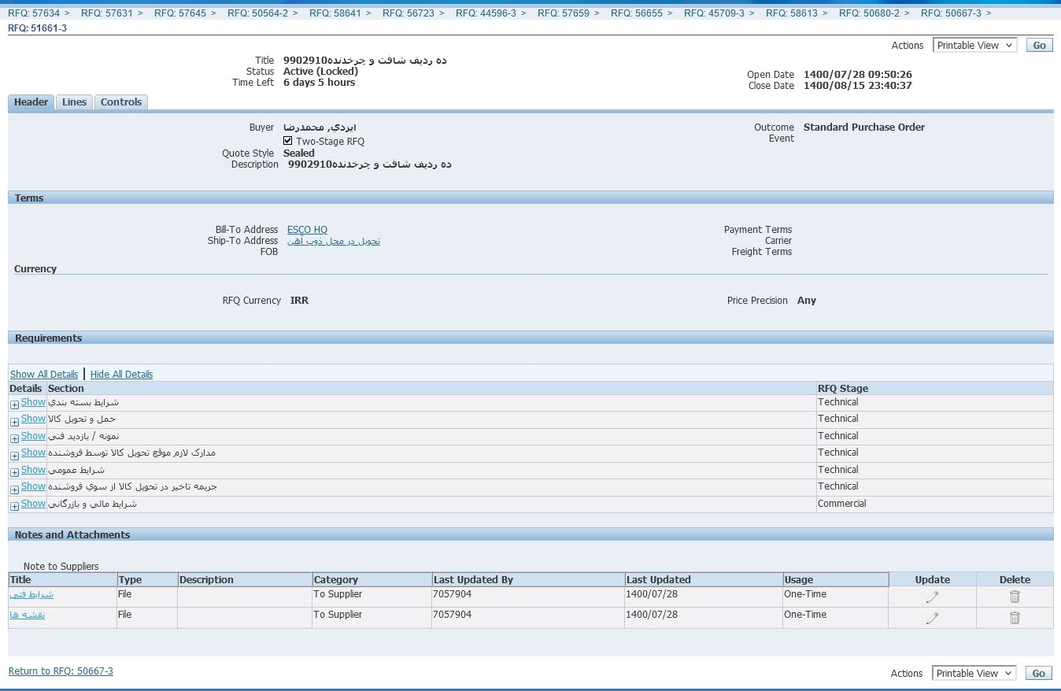Switch to the Header tab

point(31,102)
